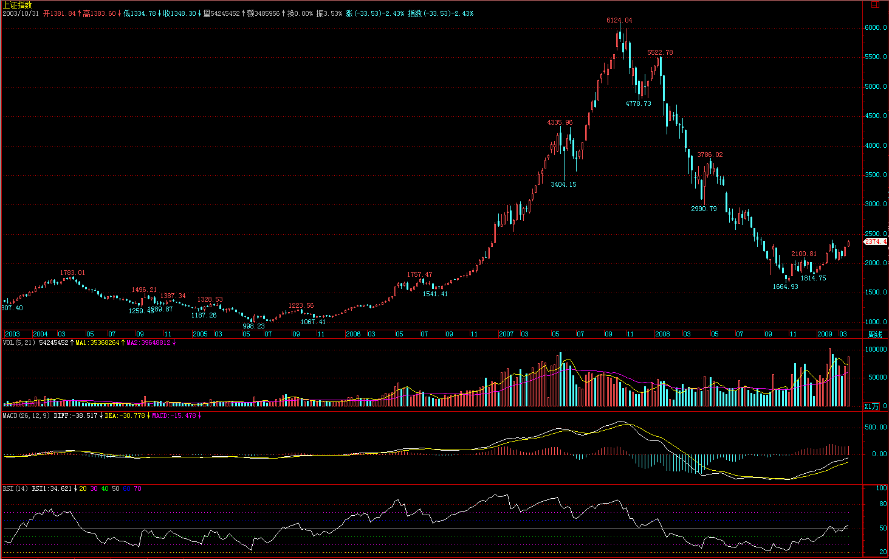889x559 pixels.
Task: Click the panel layout icon at top-right
Action: pos(875,4)
